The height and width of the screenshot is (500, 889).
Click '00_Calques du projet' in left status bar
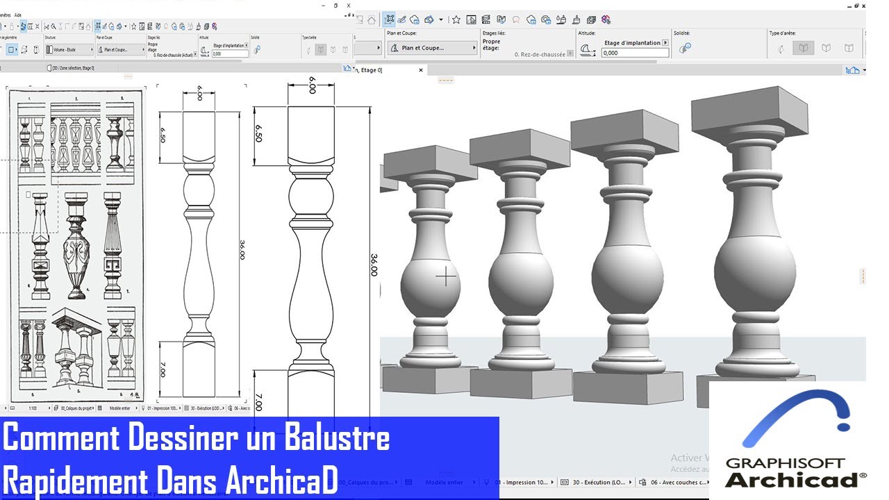tap(76, 408)
